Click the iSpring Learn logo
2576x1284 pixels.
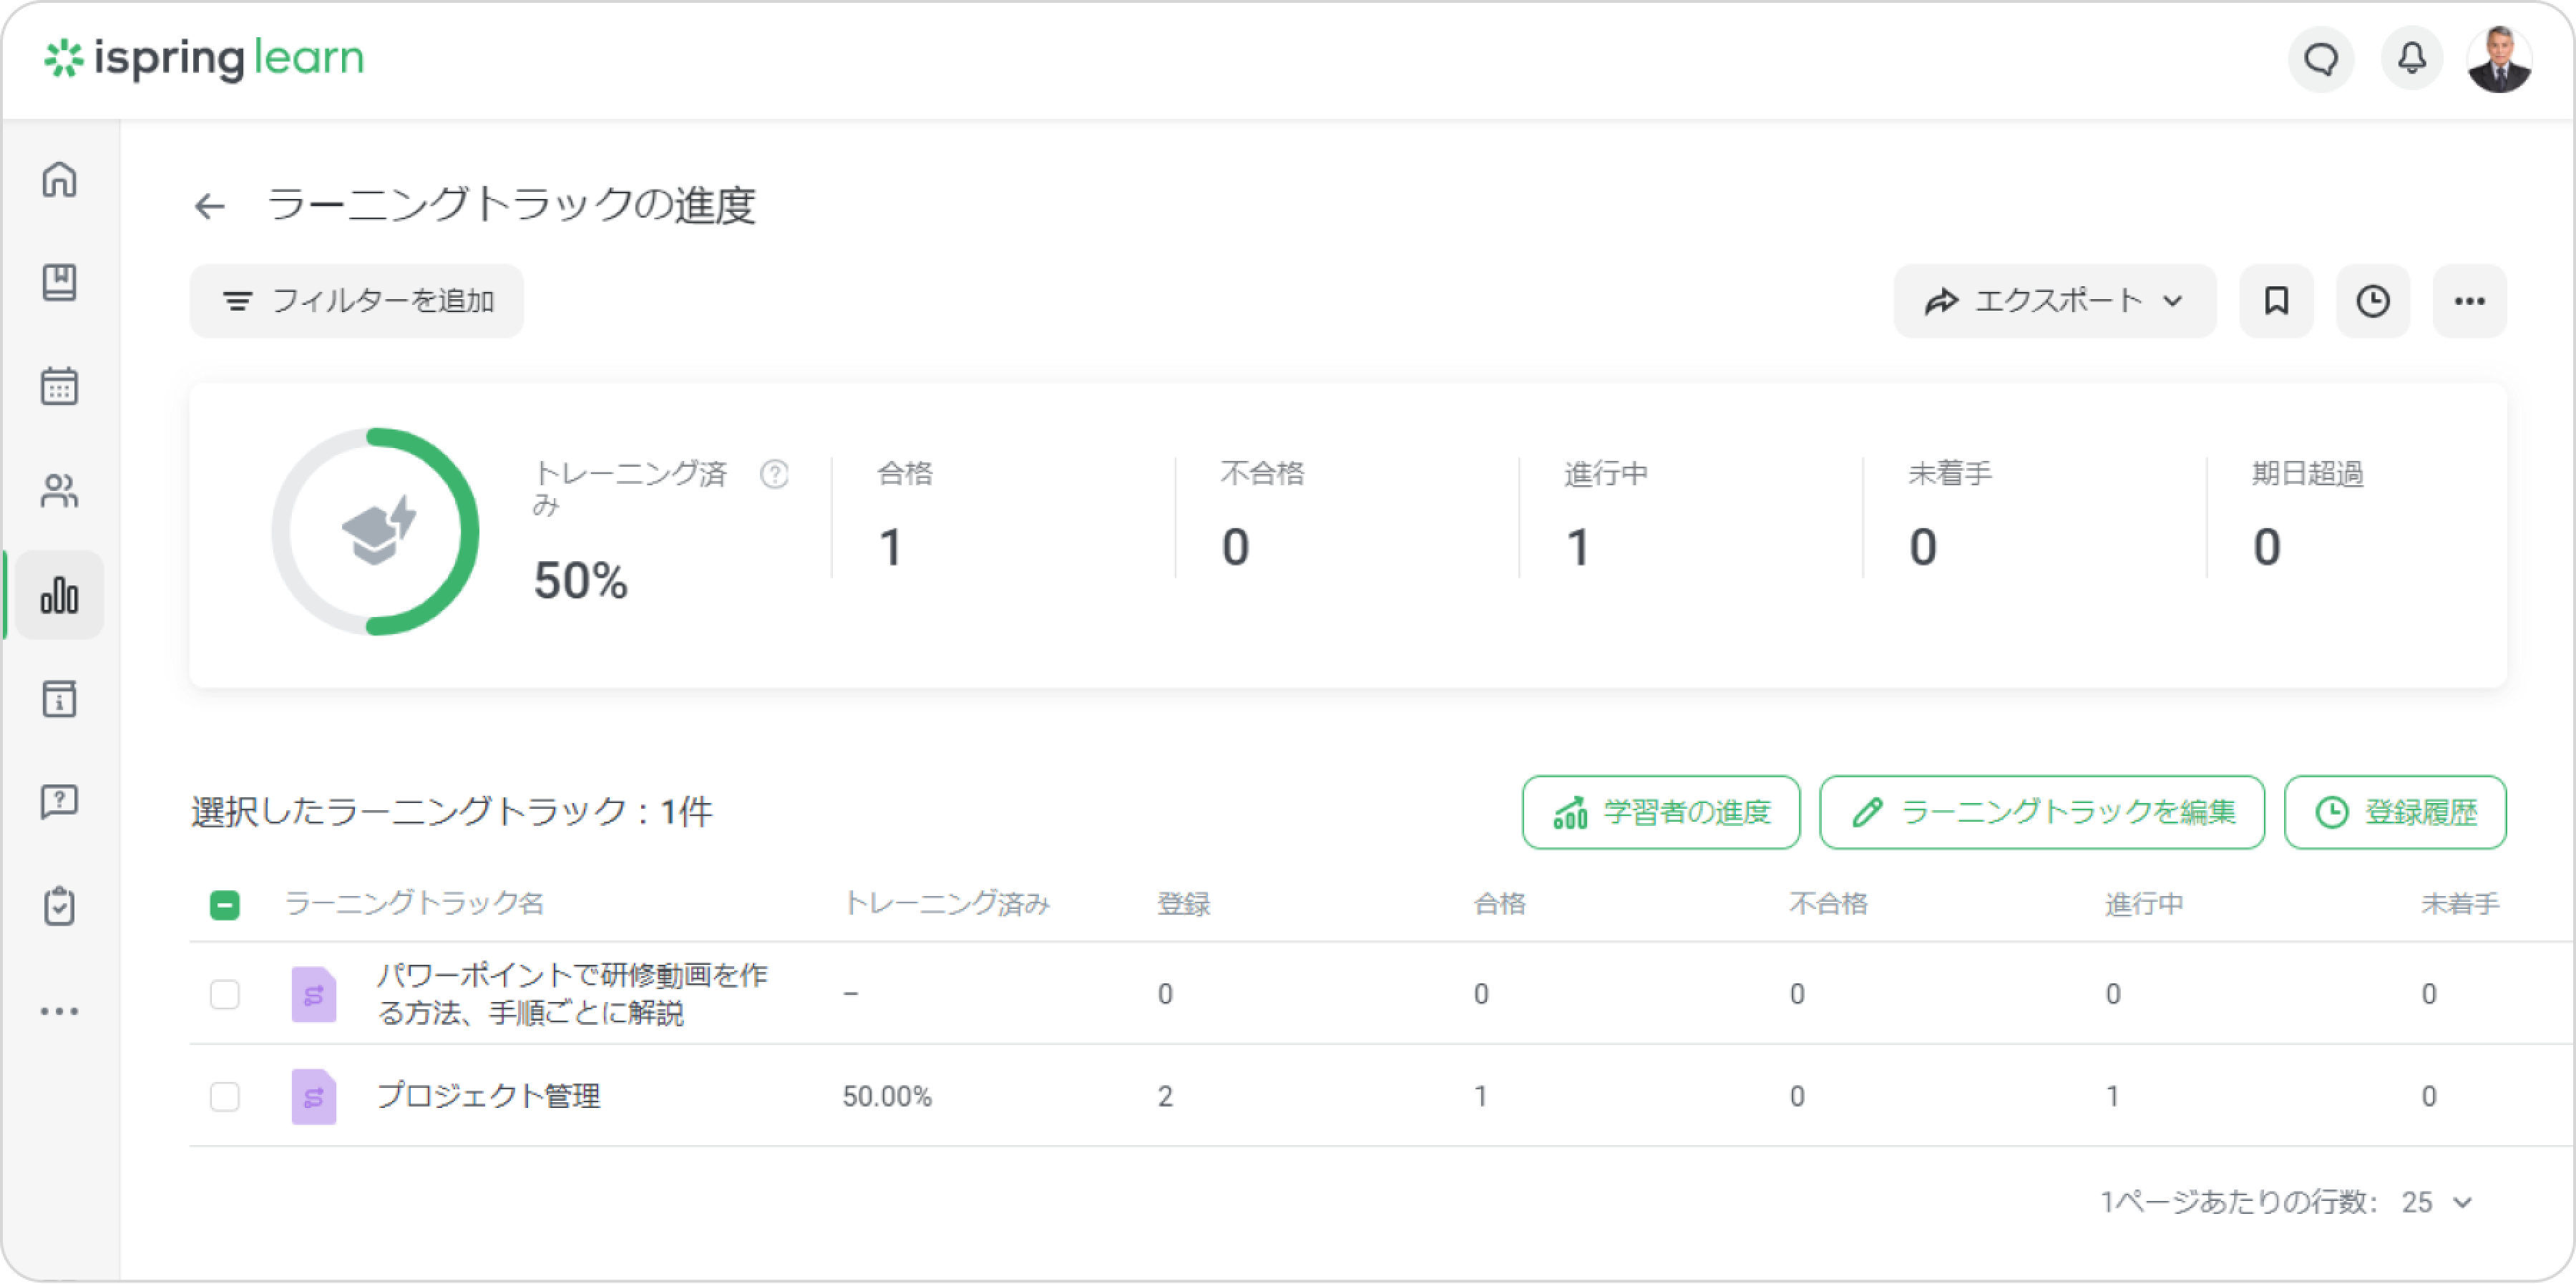[204, 58]
